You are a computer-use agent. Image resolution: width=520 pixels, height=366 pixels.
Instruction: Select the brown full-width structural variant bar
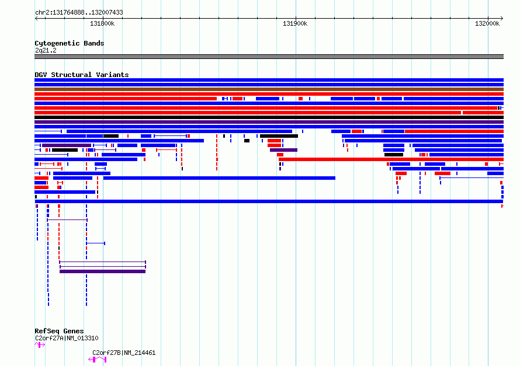pyautogui.click(x=269, y=89)
